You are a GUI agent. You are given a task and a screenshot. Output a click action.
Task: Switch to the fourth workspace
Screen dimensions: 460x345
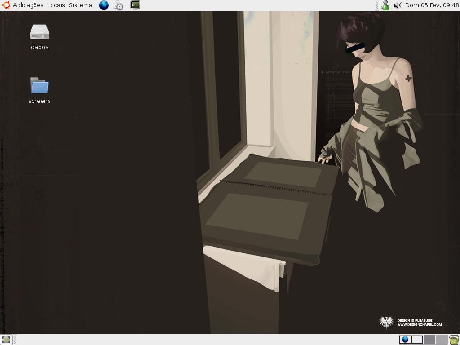(442, 340)
